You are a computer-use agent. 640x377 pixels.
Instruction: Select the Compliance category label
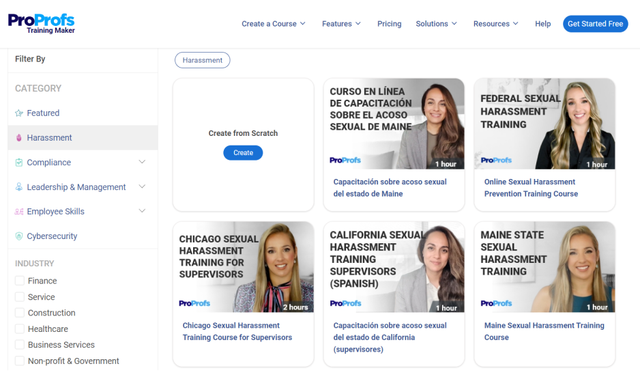click(x=49, y=163)
